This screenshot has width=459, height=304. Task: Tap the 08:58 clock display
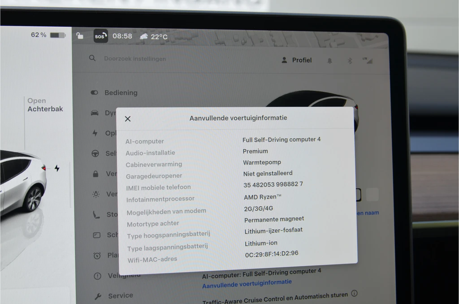[x=122, y=36]
